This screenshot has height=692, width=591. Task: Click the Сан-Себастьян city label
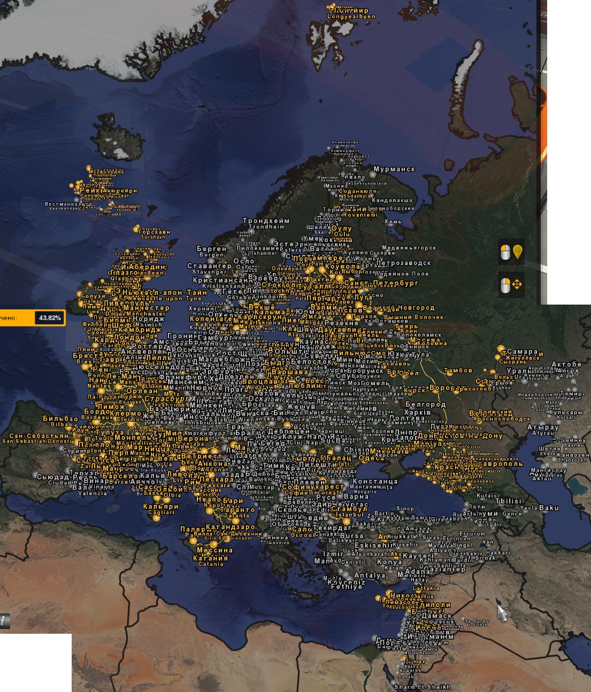(39, 436)
